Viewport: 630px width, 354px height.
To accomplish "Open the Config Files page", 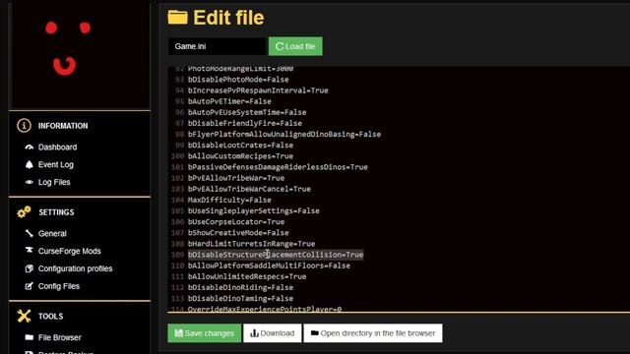I will click(x=59, y=286).
